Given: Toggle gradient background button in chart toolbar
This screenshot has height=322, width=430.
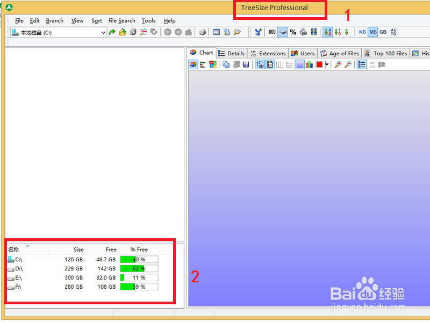Looking at the screenshot, I should [x=300, y=64].
